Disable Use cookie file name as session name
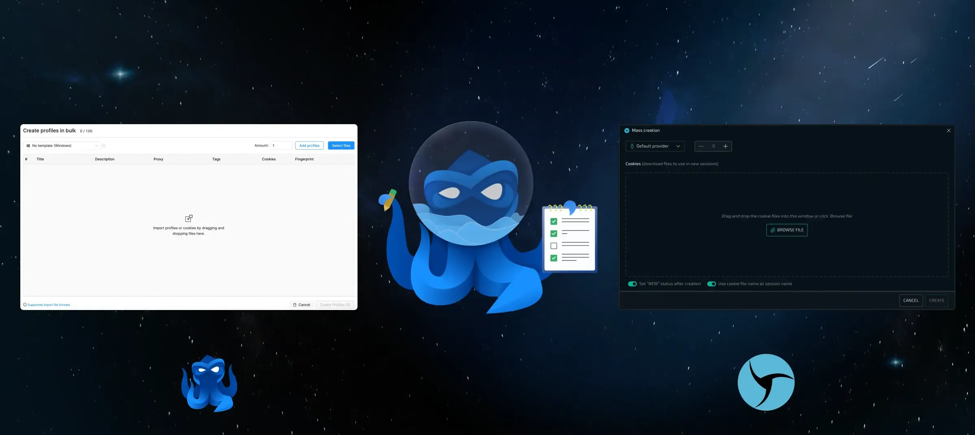 711,284
